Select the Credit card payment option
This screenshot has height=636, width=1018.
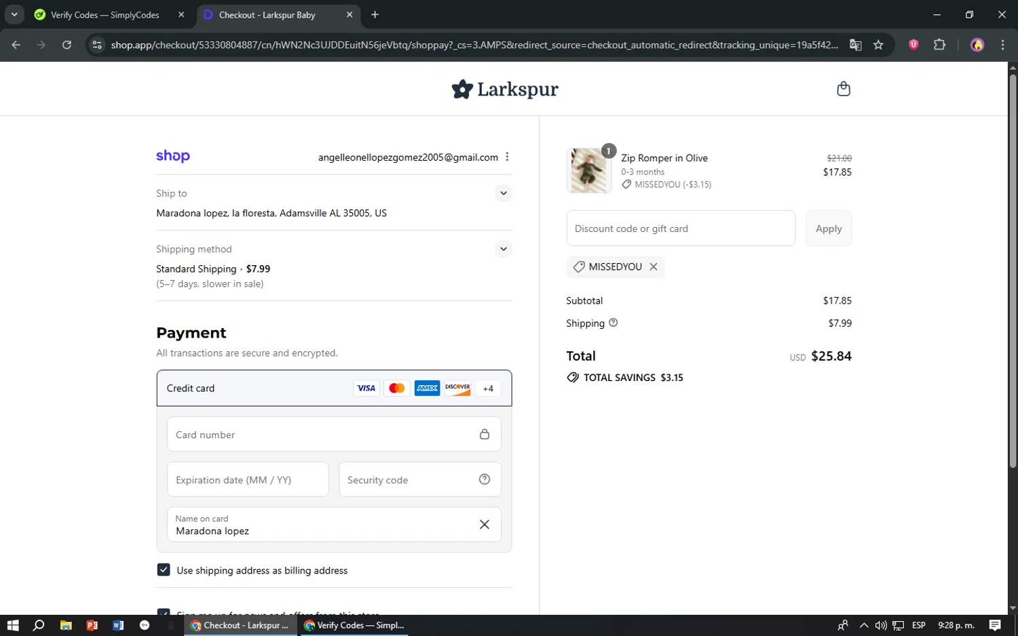point(334,388)
